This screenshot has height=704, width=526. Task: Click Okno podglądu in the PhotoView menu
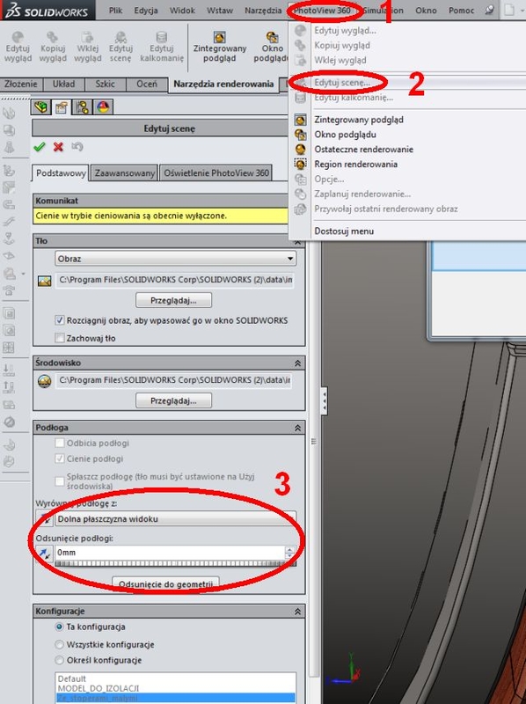pyautogui.click(x=345, y=135)
